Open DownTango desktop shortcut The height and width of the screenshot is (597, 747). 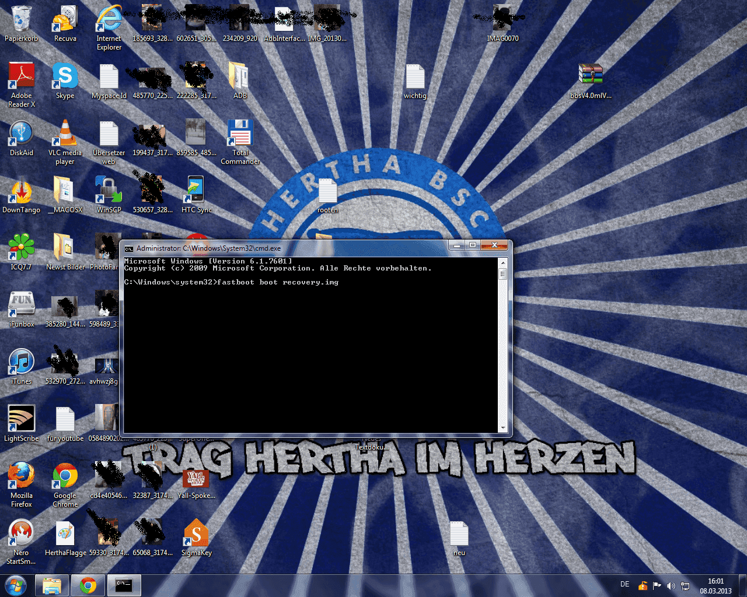[22, 195]
